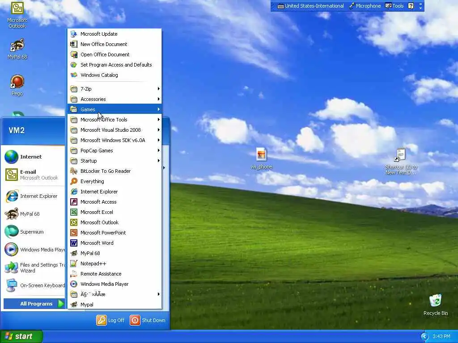
Task: Expand Microsoft Visual Studio 2008 submenu arrow
Action: pos(159,130)
